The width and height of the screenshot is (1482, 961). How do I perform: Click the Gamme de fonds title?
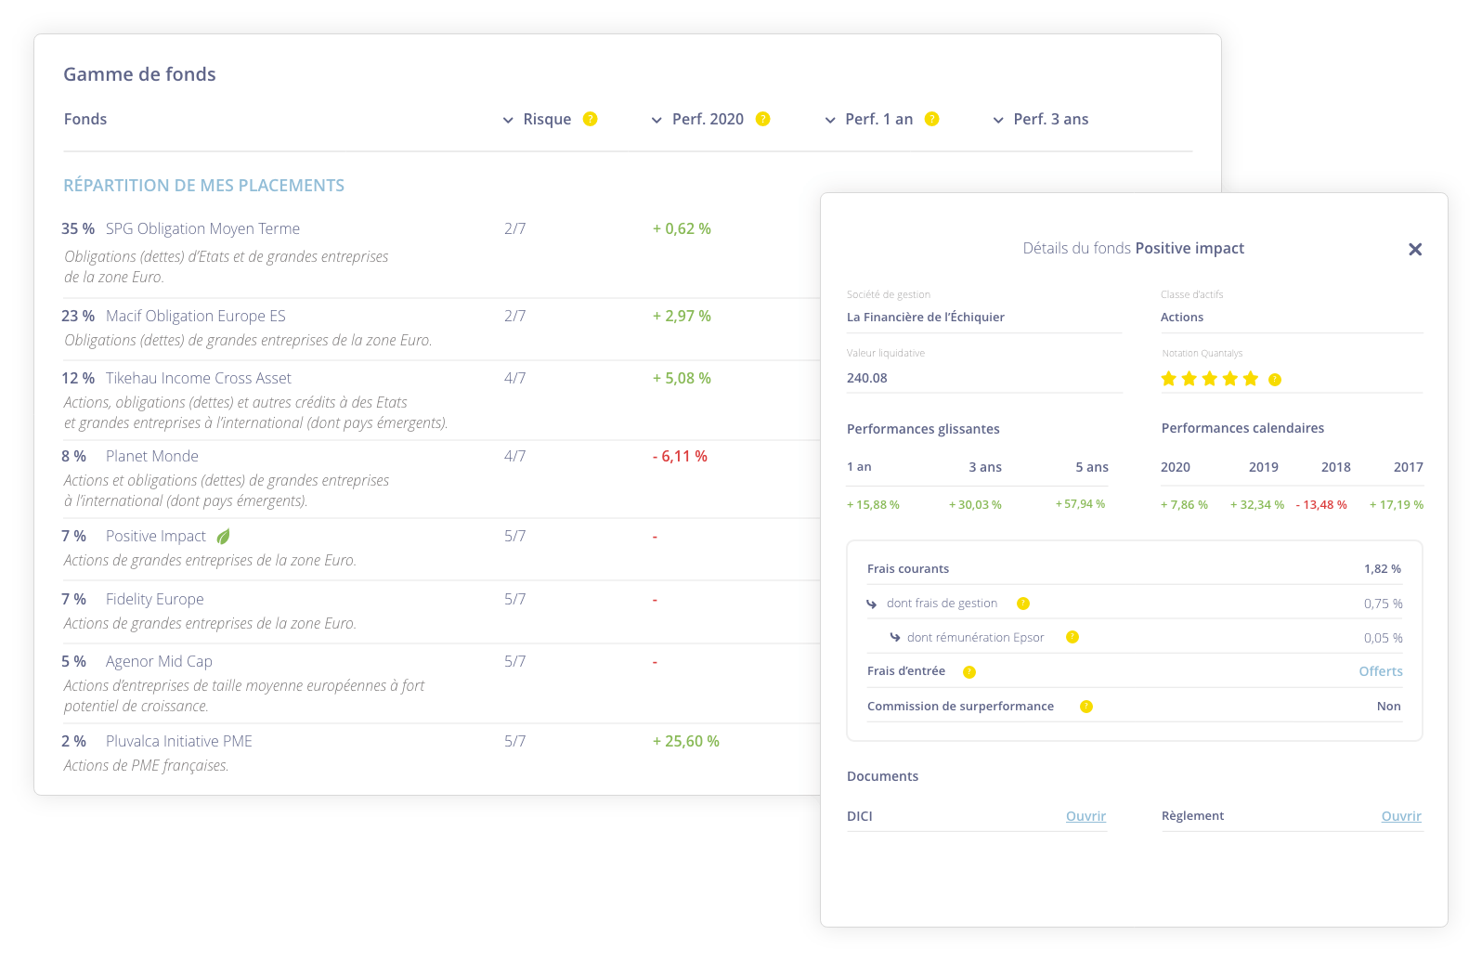(x=139, y=74)
